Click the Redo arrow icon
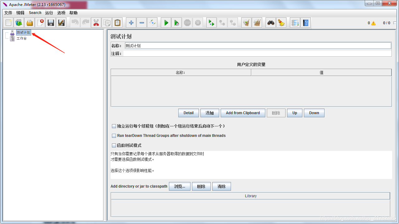Image resolution: width=399 pixels, height=224 pixels. pos(86,23)
